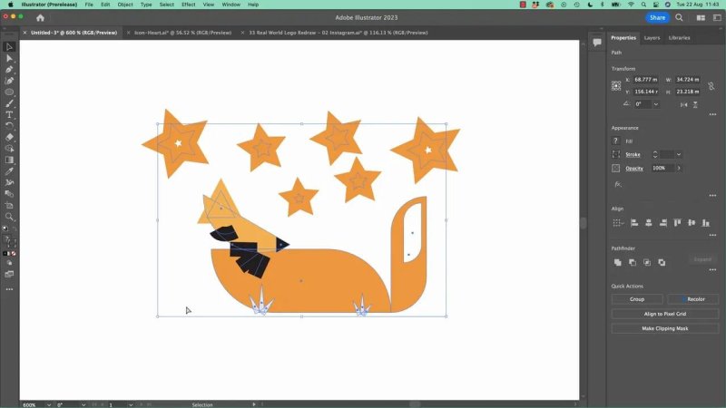Expand the opacity slider arrow
Viewport: 726px width, 408px height.
(679, 168)
